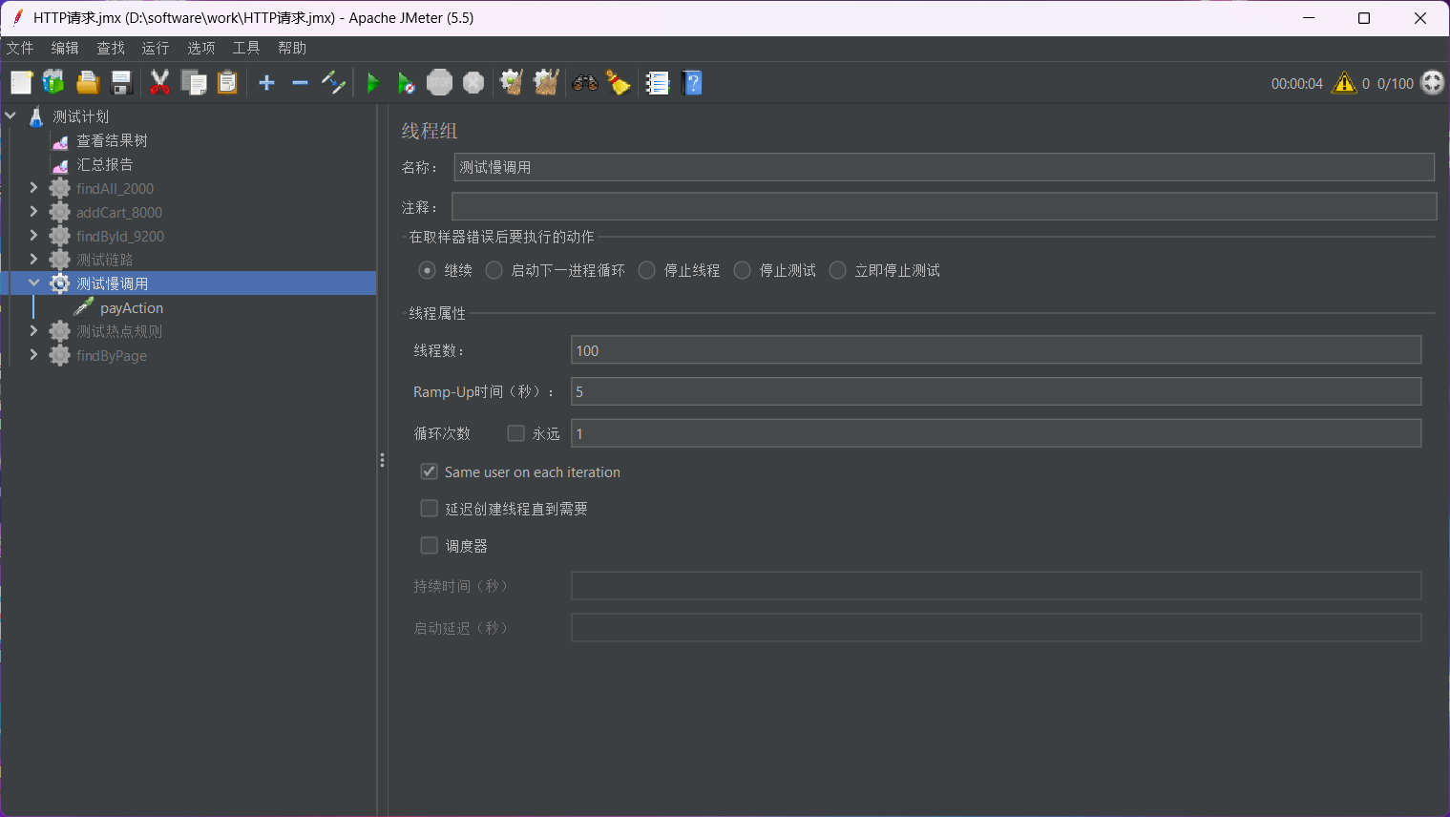
Task: Enable the 调度器 checkbox
Action: pos(430,546)
